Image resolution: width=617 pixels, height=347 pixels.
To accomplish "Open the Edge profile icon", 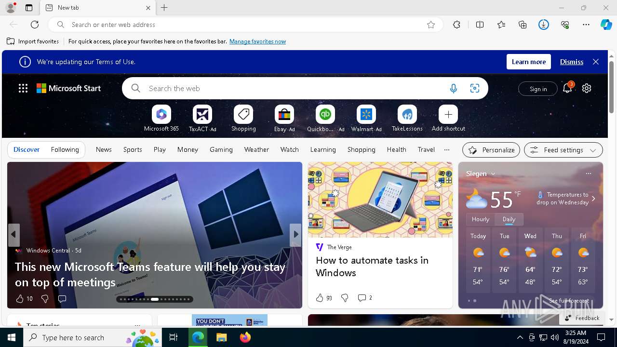I will [x=11, y=8].
